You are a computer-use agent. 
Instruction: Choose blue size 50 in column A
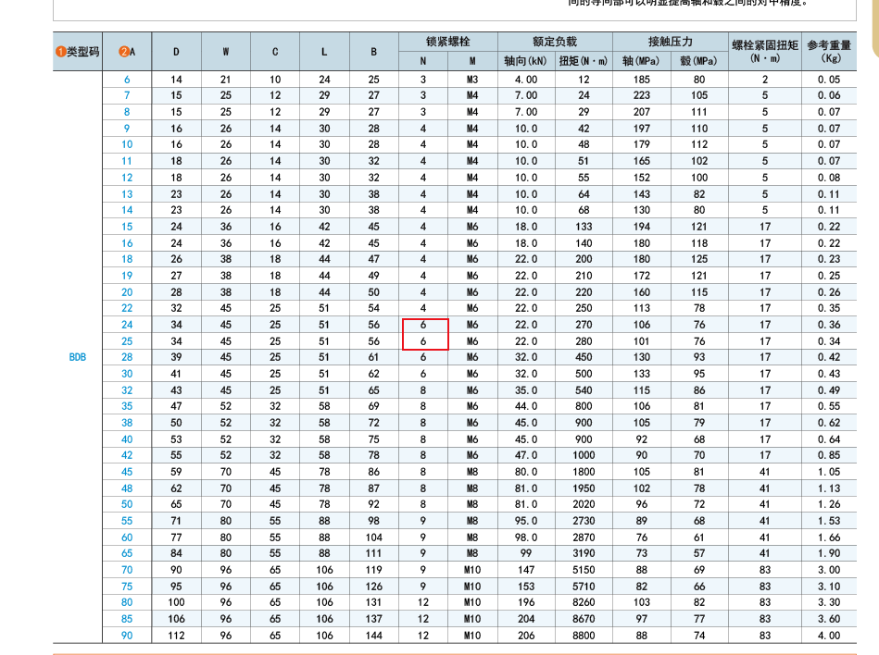[127, 504]
